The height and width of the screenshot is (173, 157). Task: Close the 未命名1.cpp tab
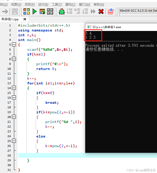click(x=25, y=19)
